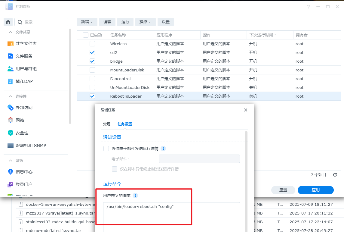Open the Network (网络) icon
The width and height of the screenshot is (344, 232).
click(11, 120)
